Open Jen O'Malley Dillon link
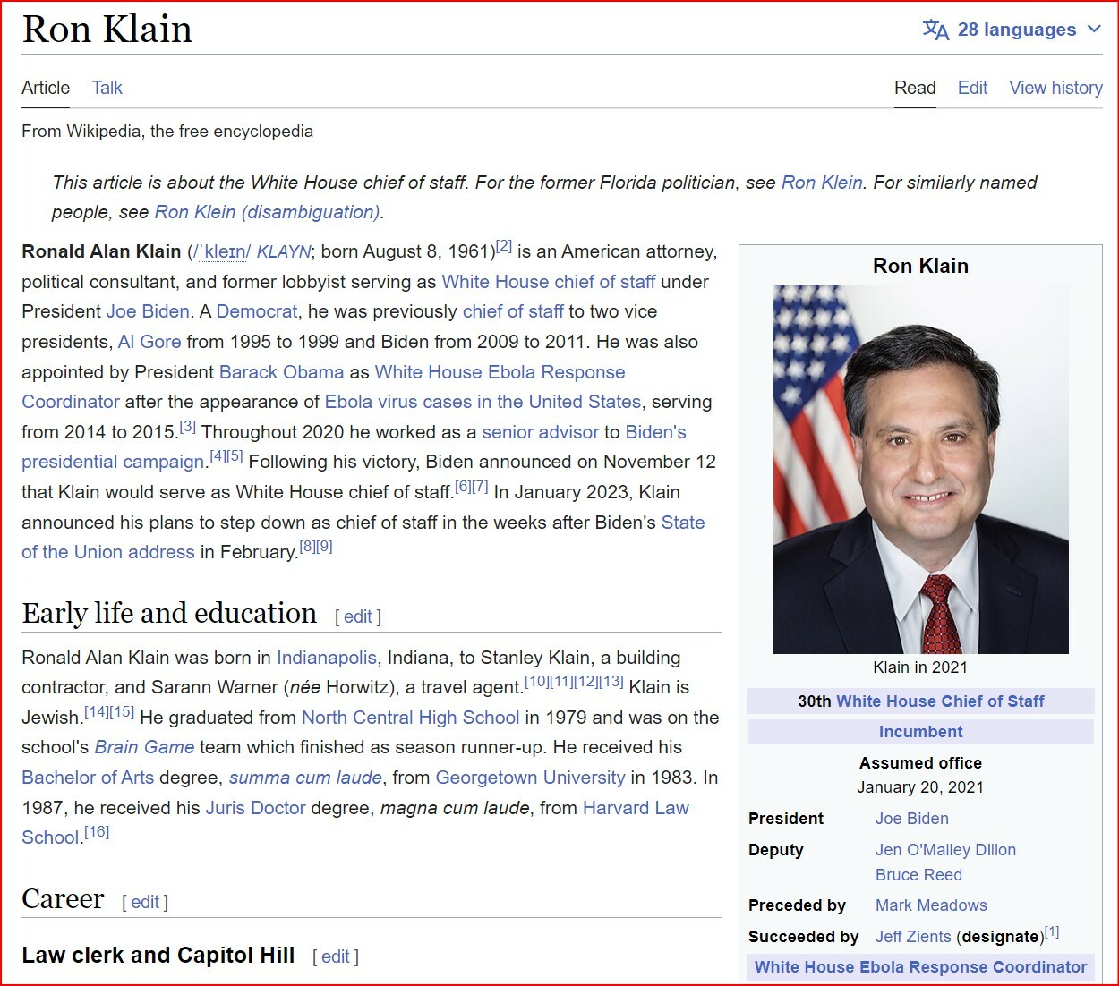This screenshot has width=1119, height=986. 945,850
